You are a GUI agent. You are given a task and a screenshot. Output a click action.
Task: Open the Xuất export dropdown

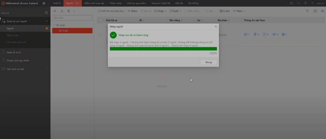(175, 11)
